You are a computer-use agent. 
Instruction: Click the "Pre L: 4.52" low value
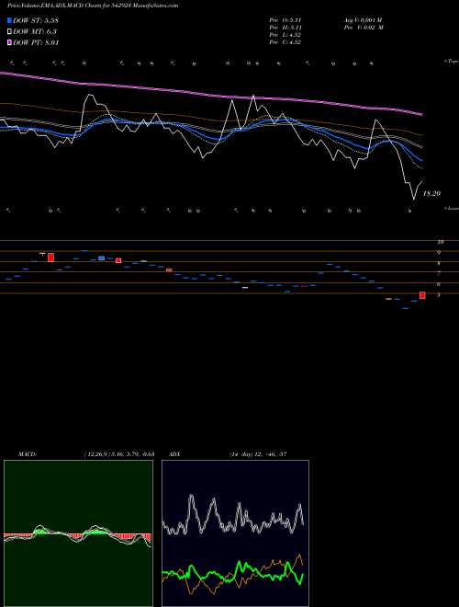285,35
